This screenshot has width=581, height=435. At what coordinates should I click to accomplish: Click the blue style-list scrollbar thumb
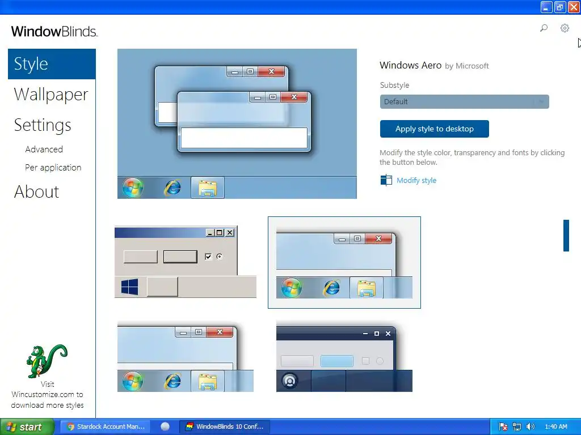[x=566, y=236]
